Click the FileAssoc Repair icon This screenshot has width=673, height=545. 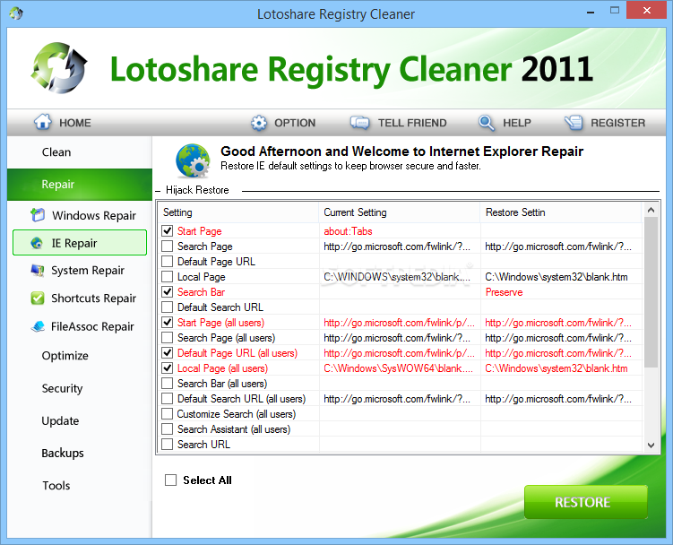pyautogui.click(x=38, y=326)
